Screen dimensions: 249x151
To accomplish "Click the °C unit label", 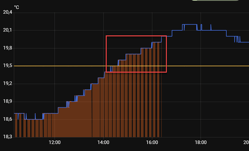I will 17,6.
